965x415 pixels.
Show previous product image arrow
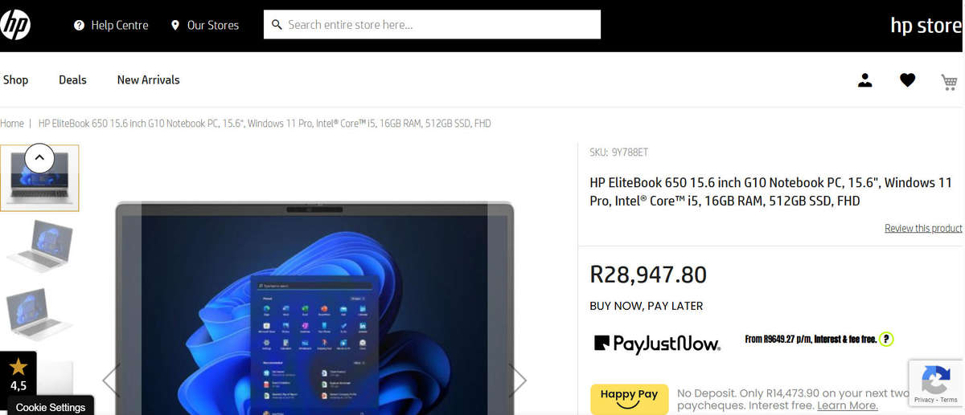[x=111, y=380]
